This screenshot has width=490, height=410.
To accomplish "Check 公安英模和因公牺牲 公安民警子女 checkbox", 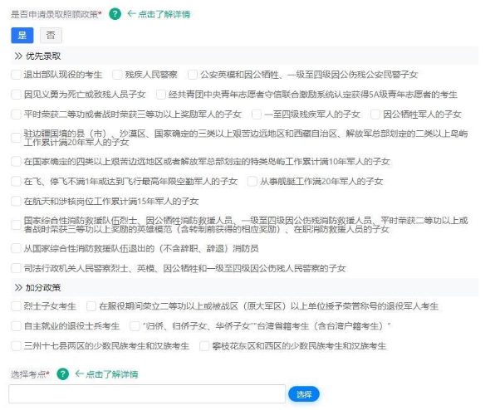I will [193, 75].
